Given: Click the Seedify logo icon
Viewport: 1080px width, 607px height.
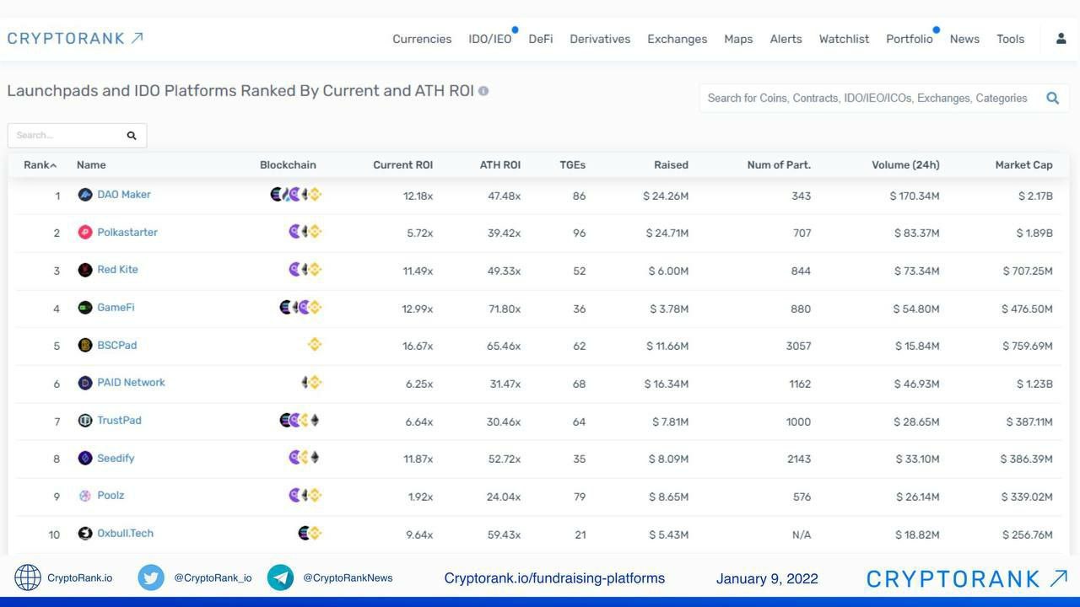Looking at the screenshot, I should (x=84, y=458).
